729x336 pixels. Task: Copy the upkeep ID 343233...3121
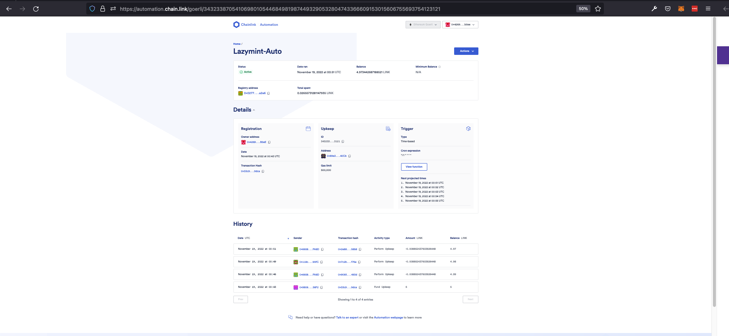click(343, 141)
